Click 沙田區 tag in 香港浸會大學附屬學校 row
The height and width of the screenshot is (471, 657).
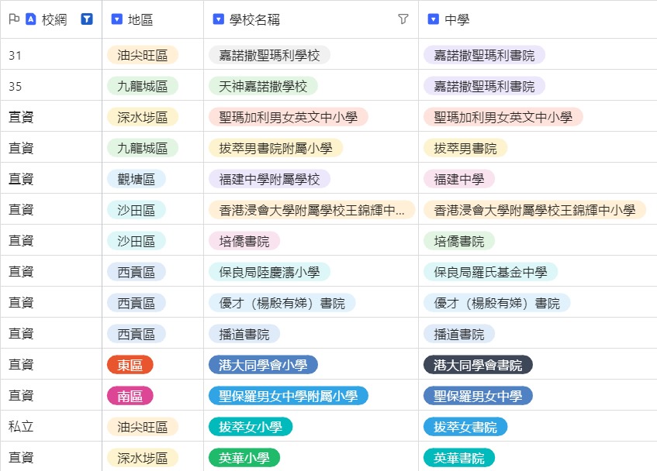click(137, 210)
